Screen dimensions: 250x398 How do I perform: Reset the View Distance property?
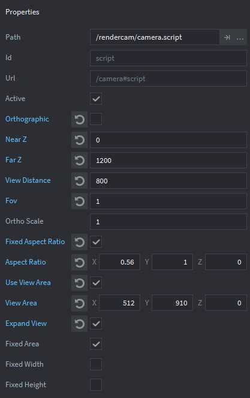coord(80,181)
